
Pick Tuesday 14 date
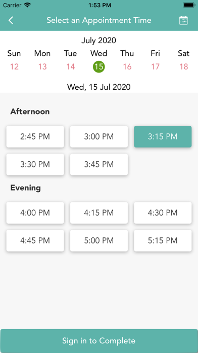click(70, 66)
